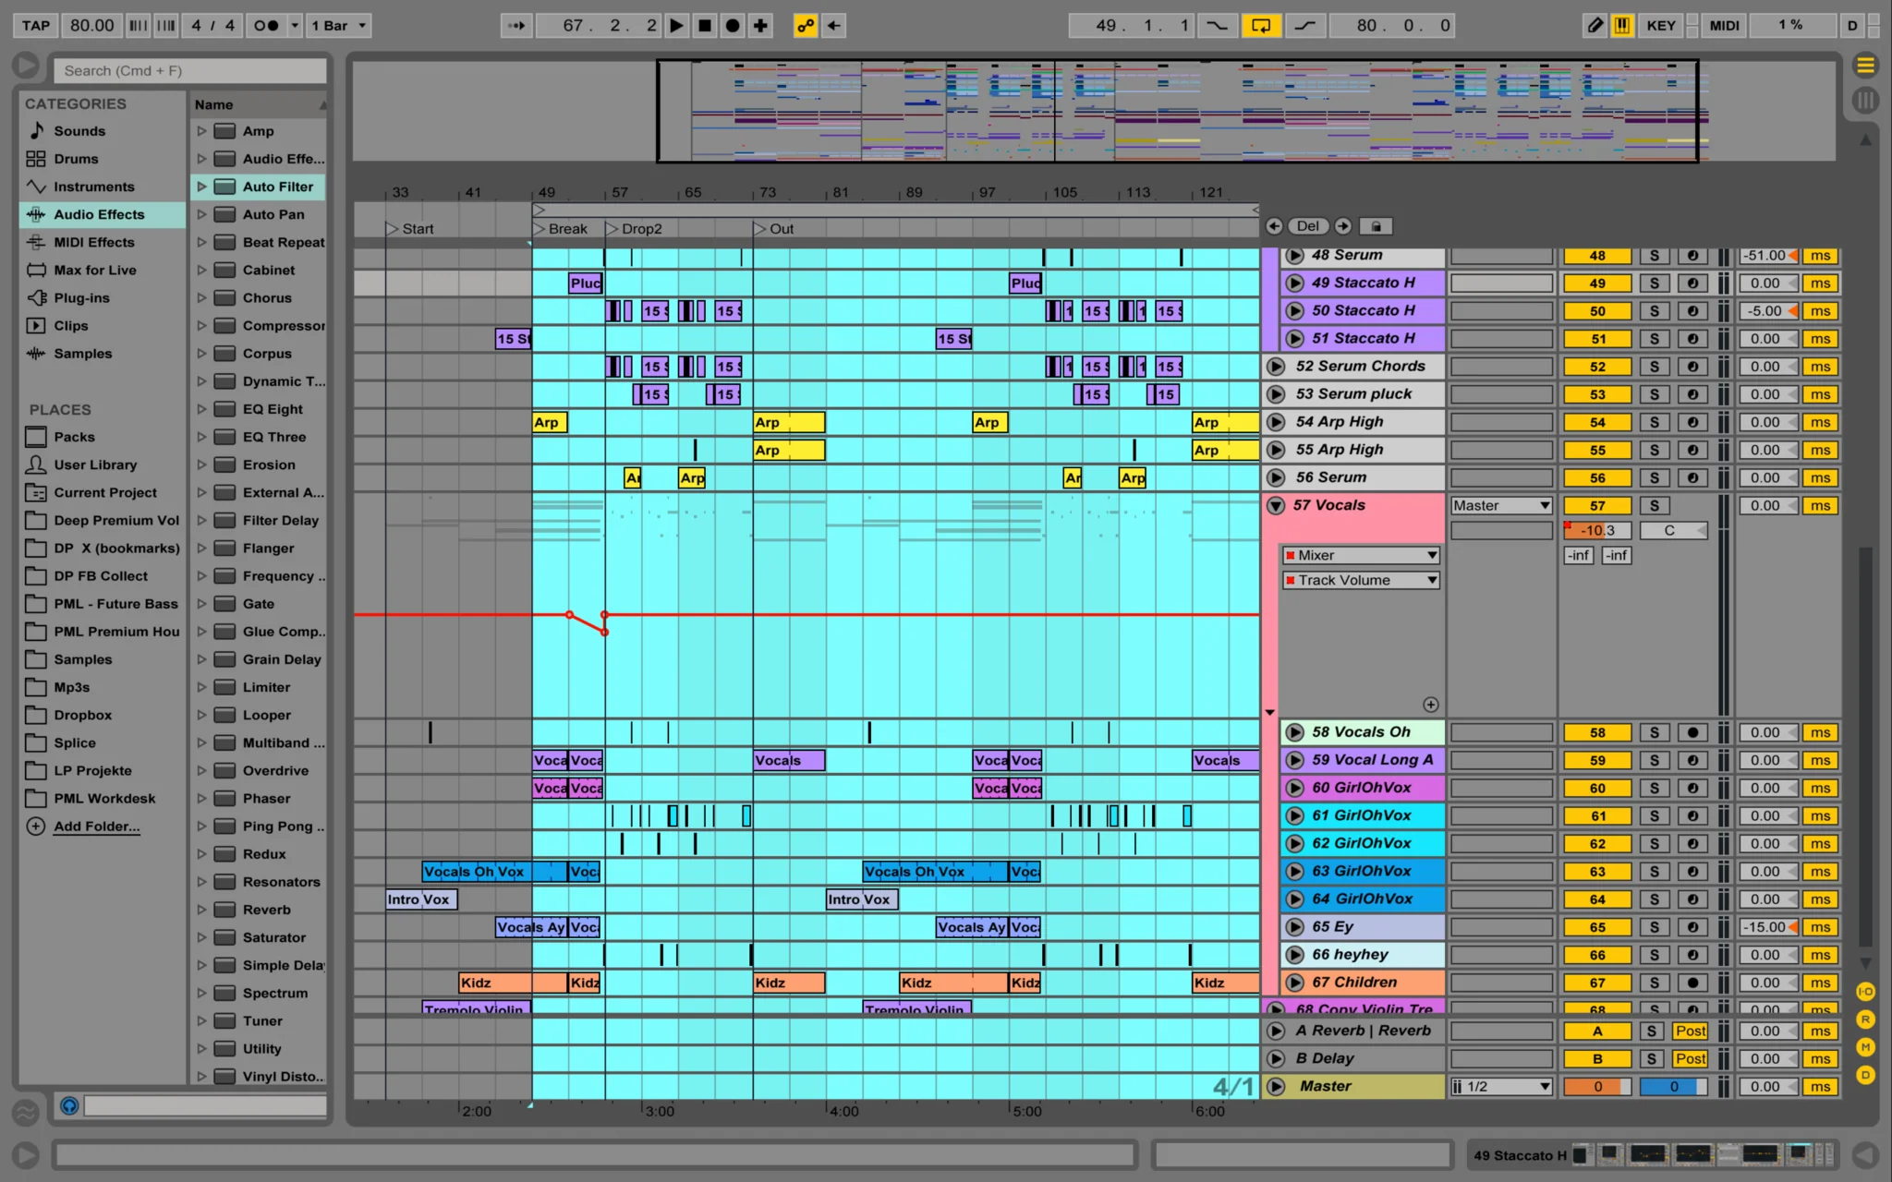Toggle the Lock Envelopes icon

(1376, 226)
